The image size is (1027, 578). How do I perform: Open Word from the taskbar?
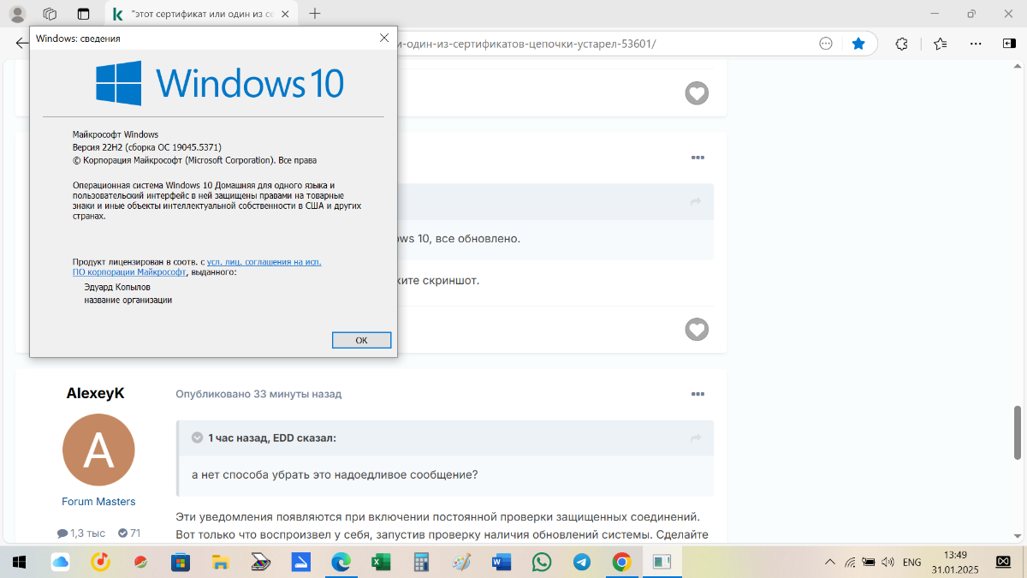pyautogui.click(x=502, y=562)
